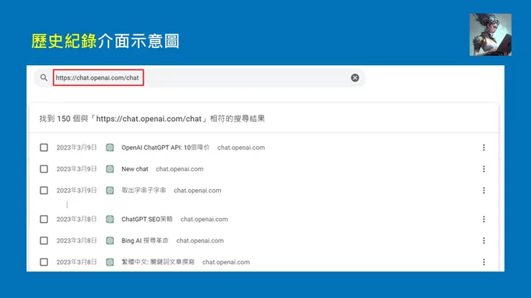Viewport: 531px width, 298px height.
Task: Click date 2023年3月8日 of 繁體中文: 關鍵詞文章撰寫 entry
Action: pos(77,262)
